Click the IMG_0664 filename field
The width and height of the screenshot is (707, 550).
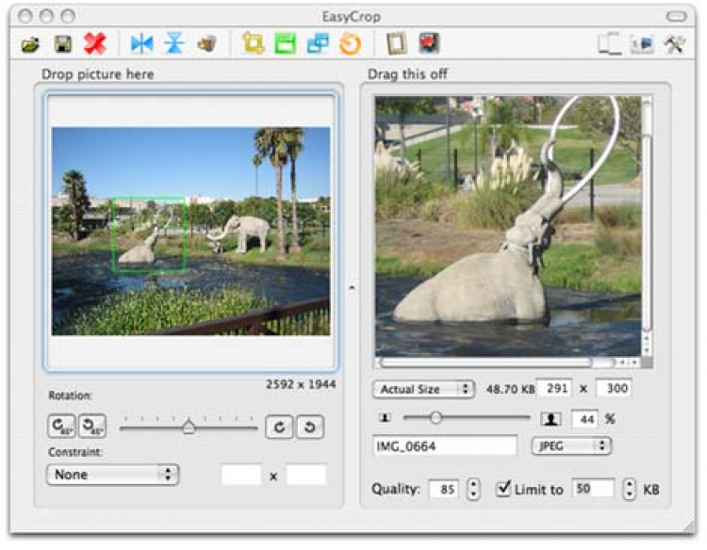(x=445, y=446)
